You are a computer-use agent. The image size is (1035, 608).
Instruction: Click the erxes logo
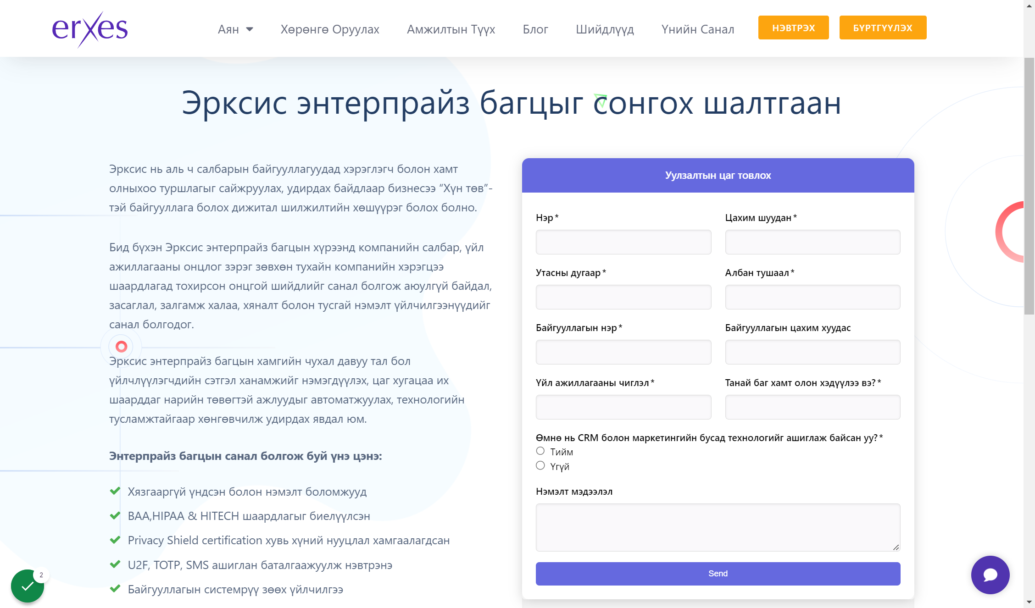(x=90, y=29)
